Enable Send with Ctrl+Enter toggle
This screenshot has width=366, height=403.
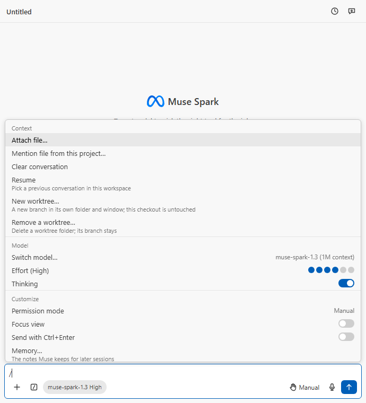coord(346,337)
